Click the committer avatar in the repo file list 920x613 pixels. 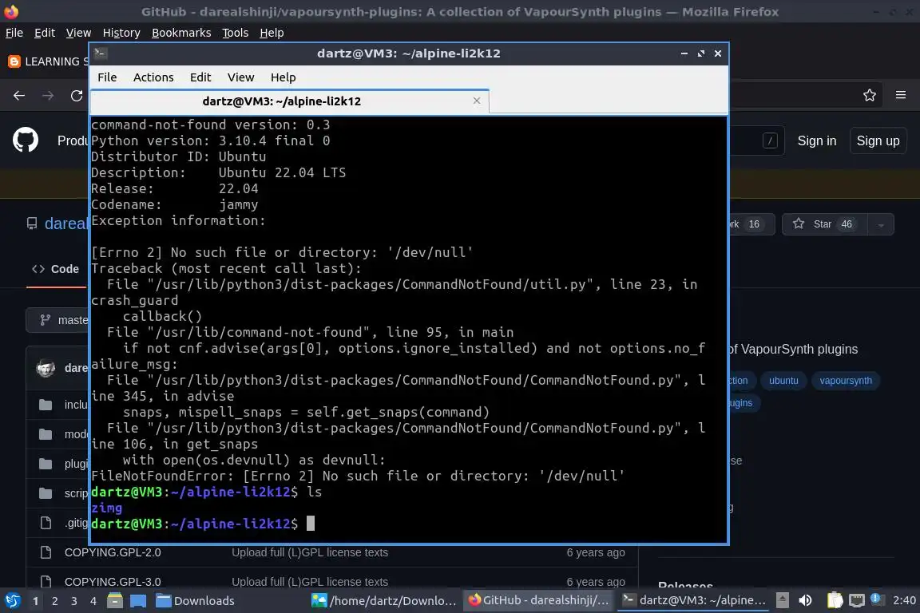[46, 369]
